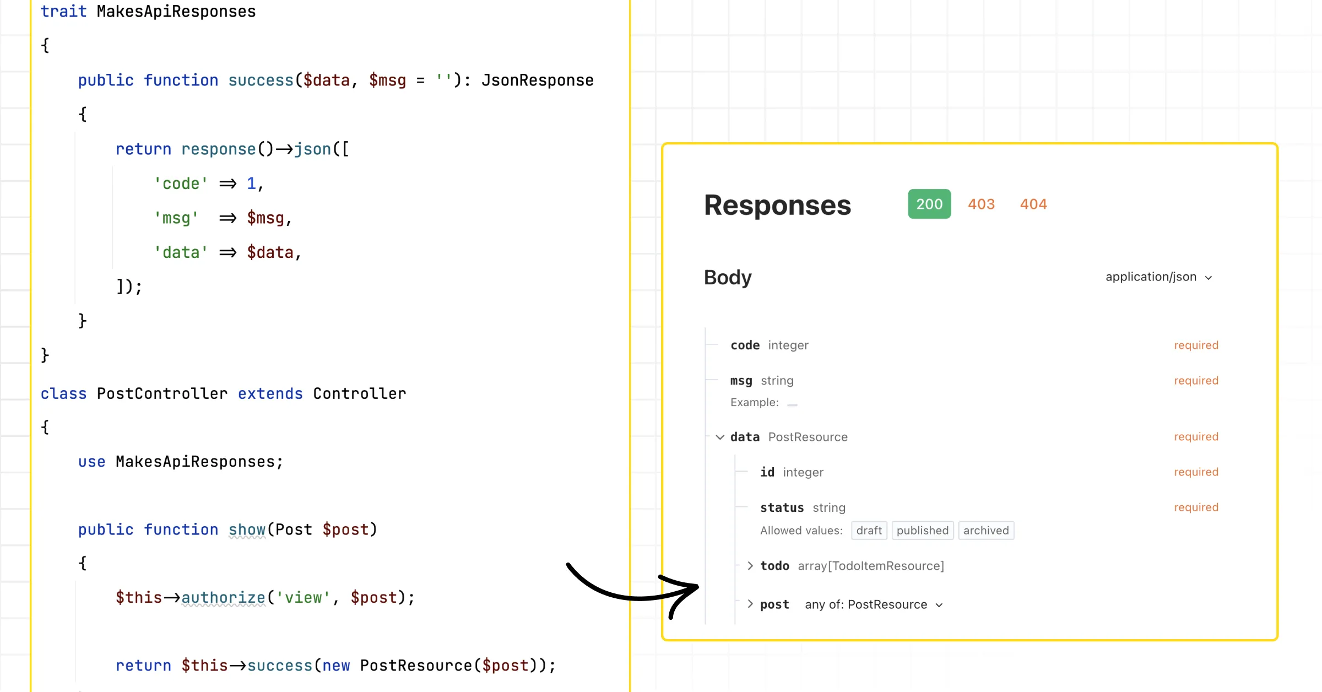The width and height of the screenshot is (1322, 692).
Task: Click the 'msg' field name
Action: (741, 381)
